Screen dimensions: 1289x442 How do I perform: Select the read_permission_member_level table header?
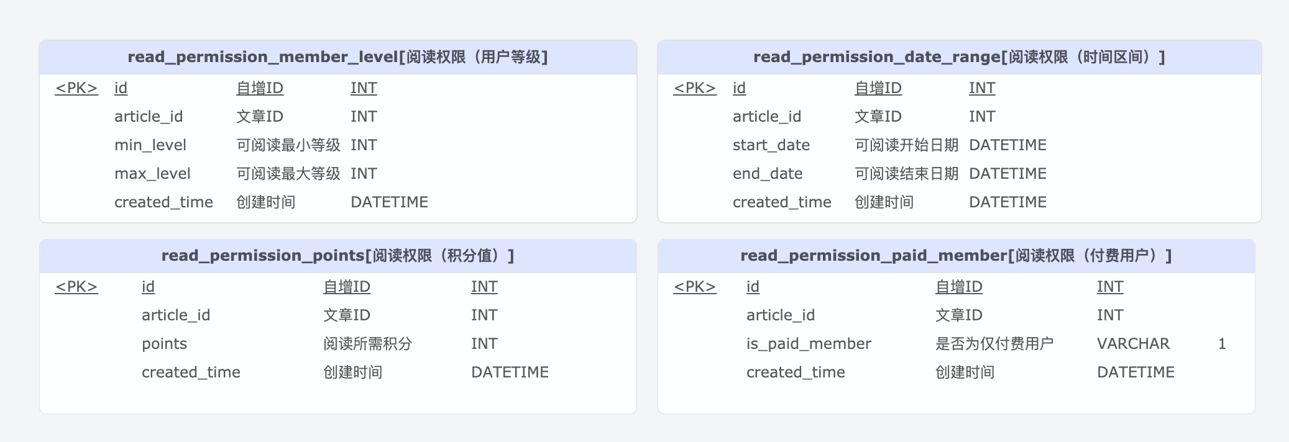pos(337,57)
